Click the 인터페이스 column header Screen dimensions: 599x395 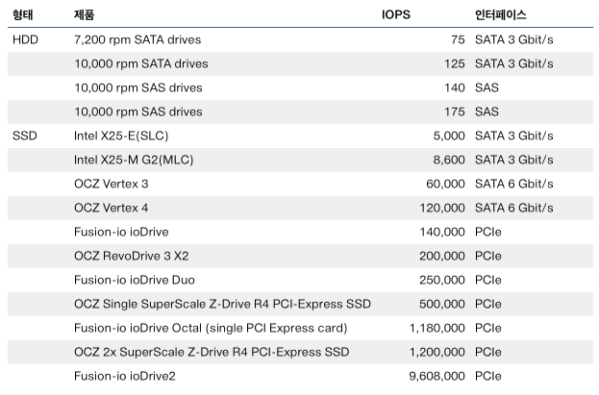coord(500,15)
